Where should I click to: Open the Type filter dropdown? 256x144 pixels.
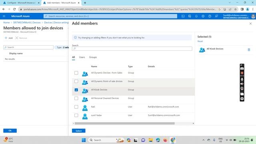coord(62,47)
